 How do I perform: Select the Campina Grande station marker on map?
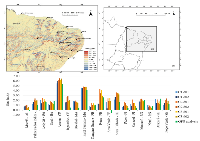(76, 39)
